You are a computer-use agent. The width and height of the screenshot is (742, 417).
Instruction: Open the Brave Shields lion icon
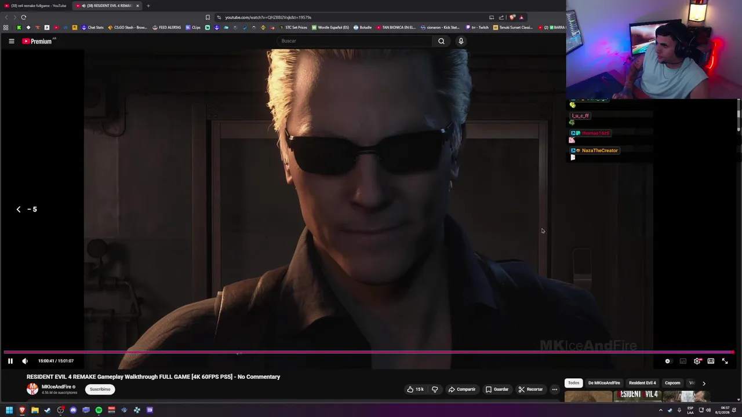[512, 17]
